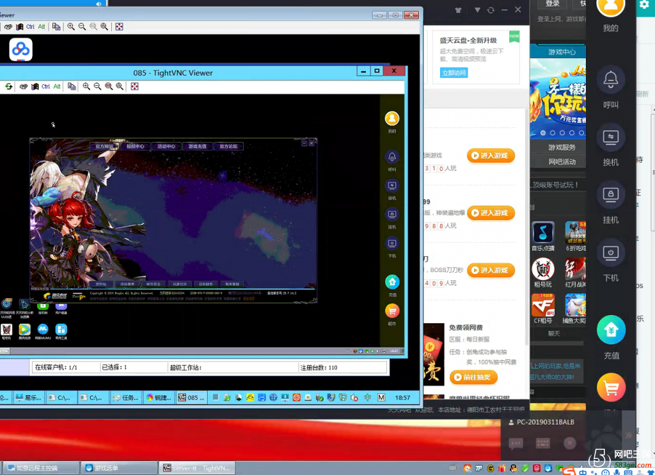Click zoom in icon in outer viewer toolbar
655x475 pixels.
pos(71,27)
